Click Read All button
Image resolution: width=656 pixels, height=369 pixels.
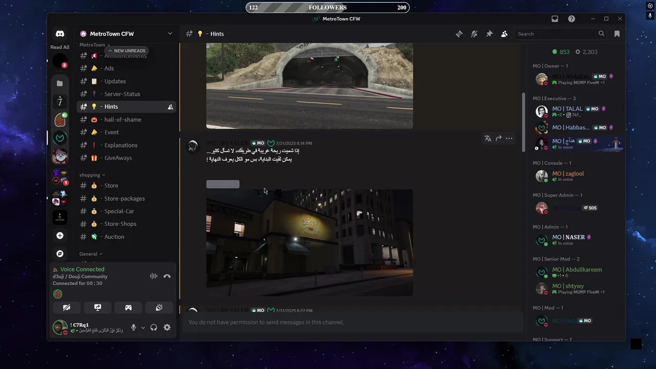click(60, 47)
